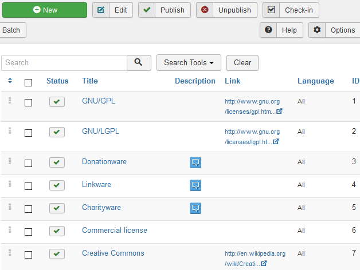Open the gnu.org lgpl link
Image resolution: width=360 pixels, height=270 pixels.
(x=252, y=137)
